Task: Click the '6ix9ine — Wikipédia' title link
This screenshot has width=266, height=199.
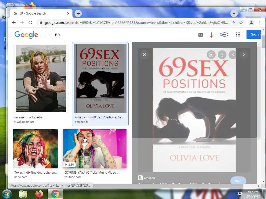Action: click(x=28, y=117)
